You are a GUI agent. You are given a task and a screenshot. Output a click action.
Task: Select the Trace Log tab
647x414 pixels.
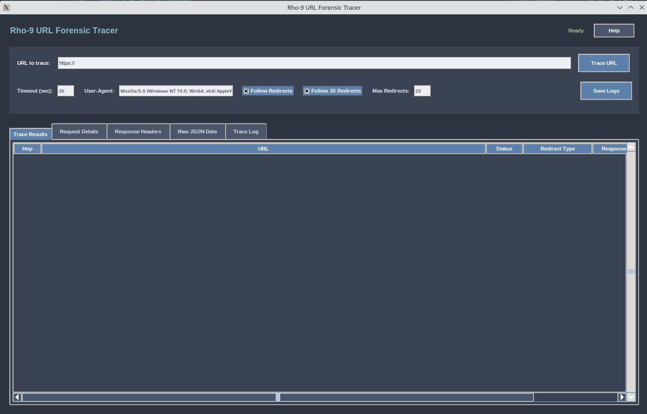click(x=246, y=131)
